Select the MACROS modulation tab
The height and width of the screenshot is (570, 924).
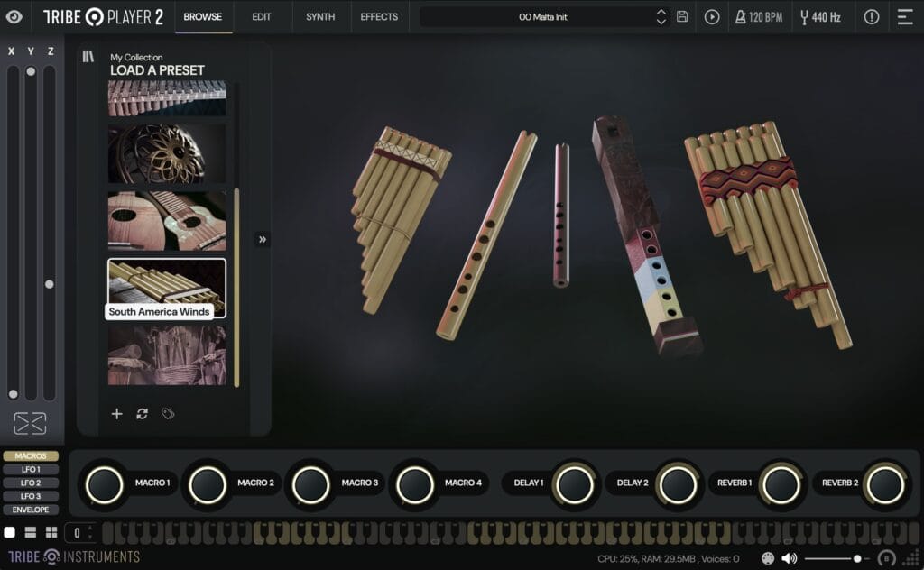point(31,455)
